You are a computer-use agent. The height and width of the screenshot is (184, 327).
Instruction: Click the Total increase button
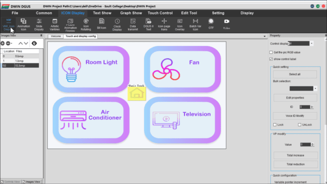coord(295,155)
